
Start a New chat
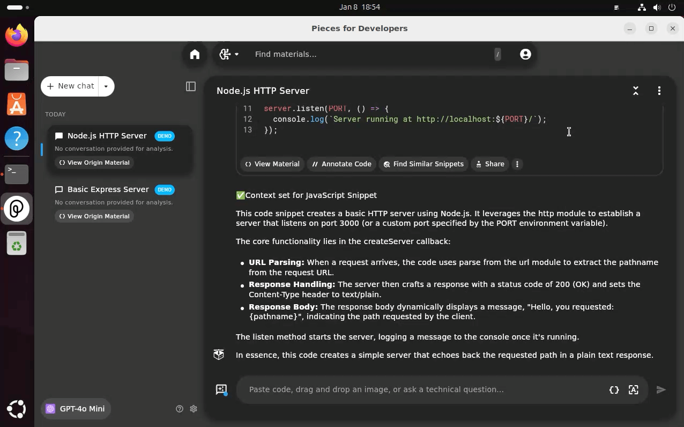pyautogui.click(x=70, y=86)
